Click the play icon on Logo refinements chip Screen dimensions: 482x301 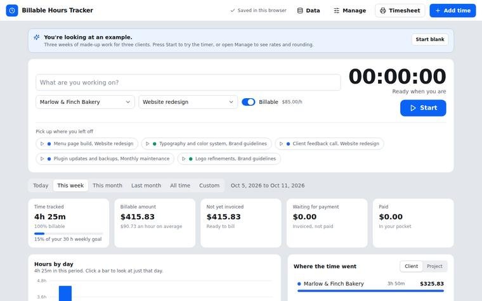(183, 159)
